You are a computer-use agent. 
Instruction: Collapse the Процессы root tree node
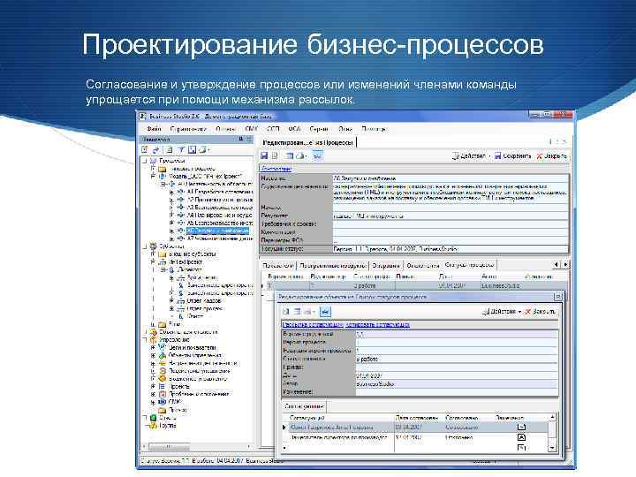point(144,161)
